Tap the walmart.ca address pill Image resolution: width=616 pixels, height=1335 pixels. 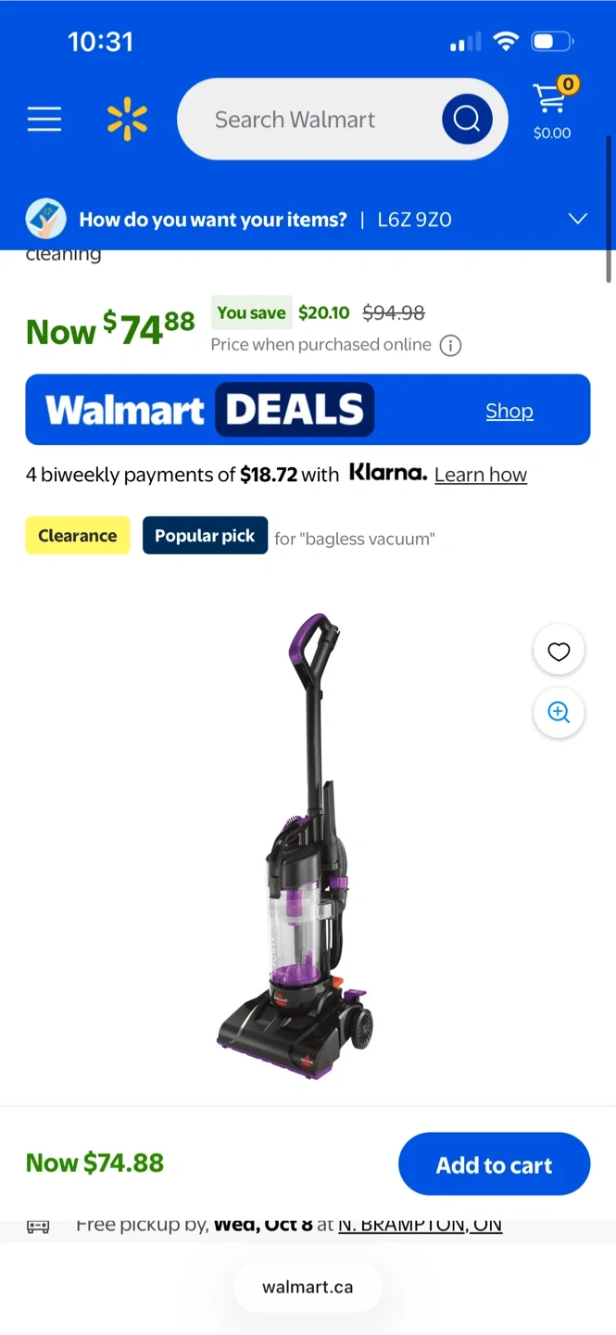pos(308,1287)
